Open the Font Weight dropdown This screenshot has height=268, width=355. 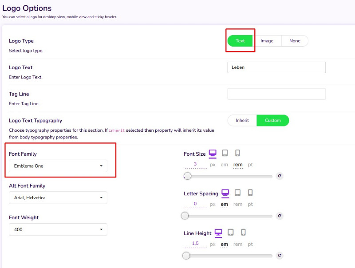pyautogui.click(x=58, y=229)
